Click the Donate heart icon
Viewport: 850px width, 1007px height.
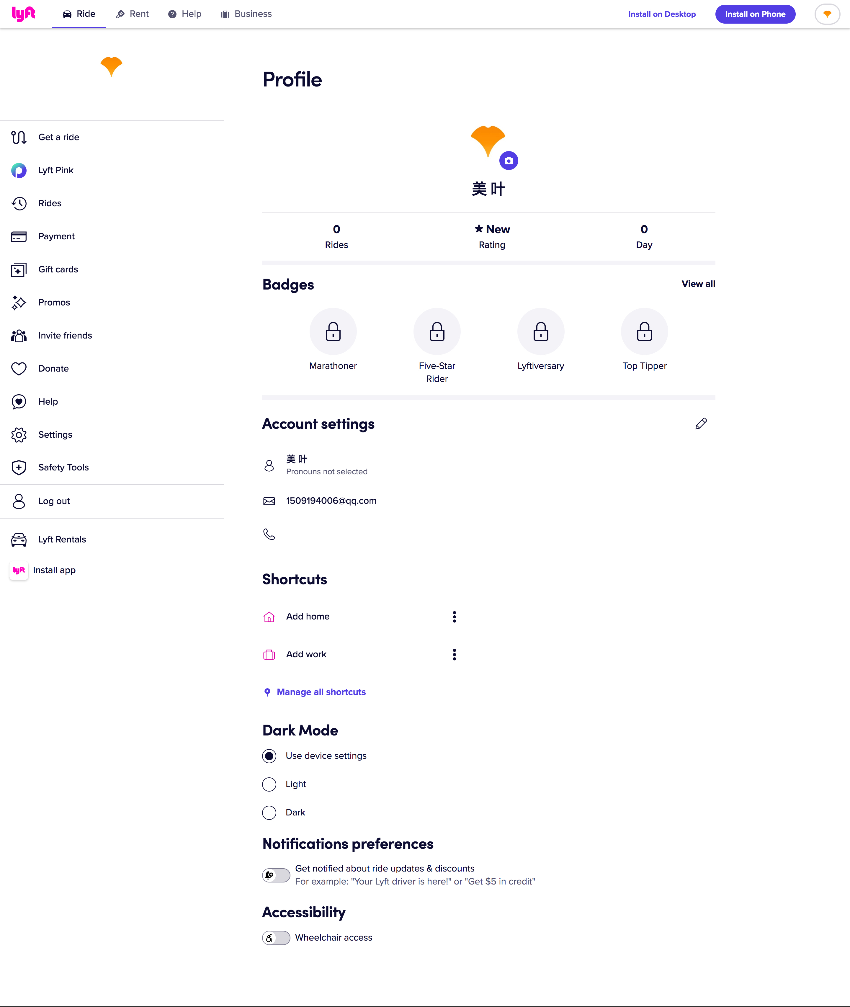pos(19,369)
